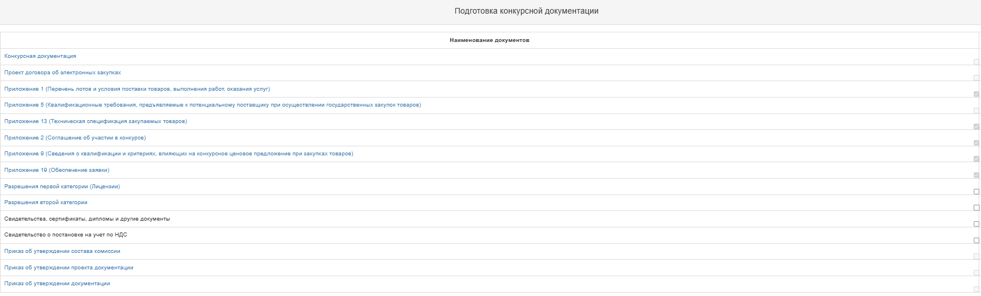
Task: Check the Разрешения первой категории checkbox
Action: click(x=976, y=192)
